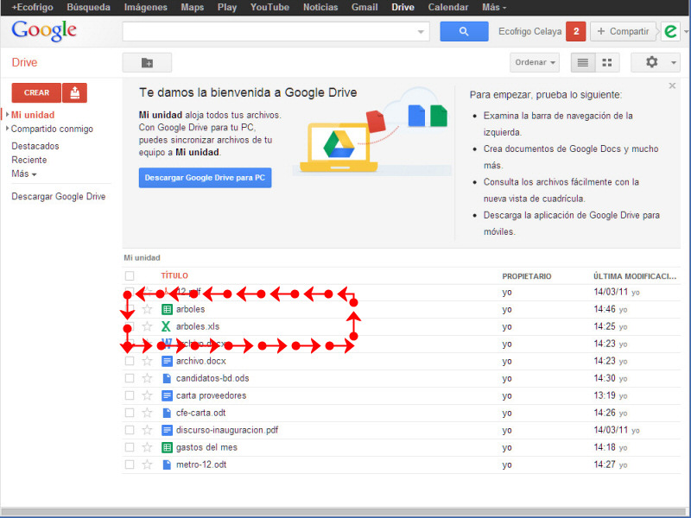Open YouTube from the top bar

click(269, 8)
